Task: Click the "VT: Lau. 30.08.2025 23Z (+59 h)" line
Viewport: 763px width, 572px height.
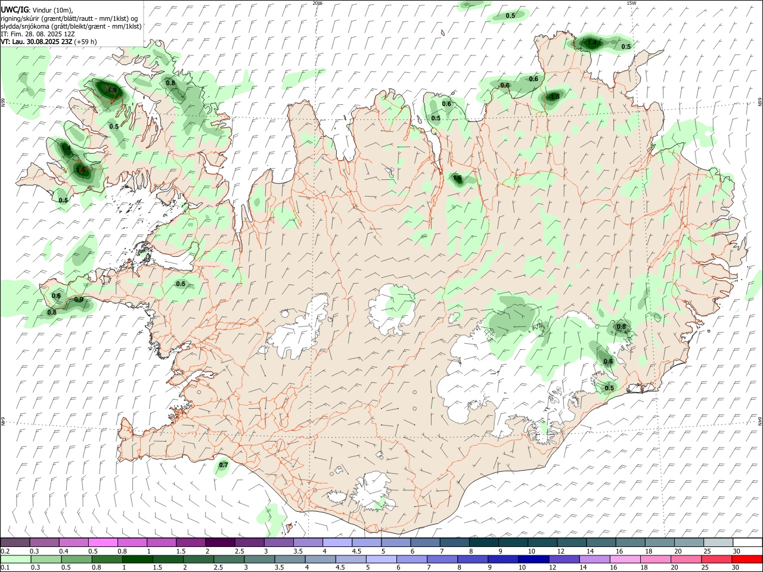Action: pyautogui.click(x=49, y=42)
